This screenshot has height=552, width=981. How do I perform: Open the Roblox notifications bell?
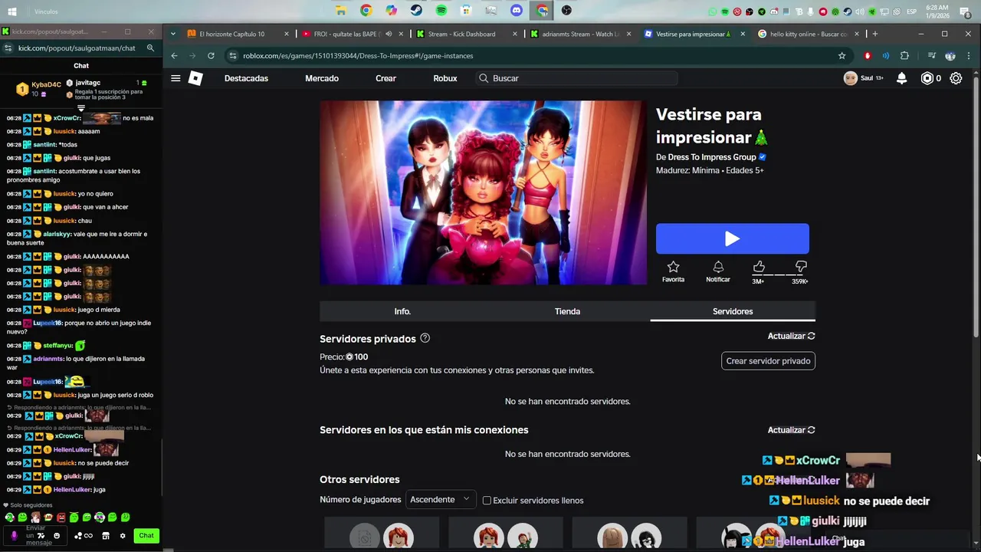click(902, 78)
